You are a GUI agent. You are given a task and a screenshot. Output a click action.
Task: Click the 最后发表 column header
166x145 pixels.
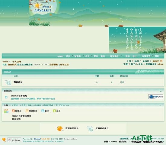(x=124, y=76)
